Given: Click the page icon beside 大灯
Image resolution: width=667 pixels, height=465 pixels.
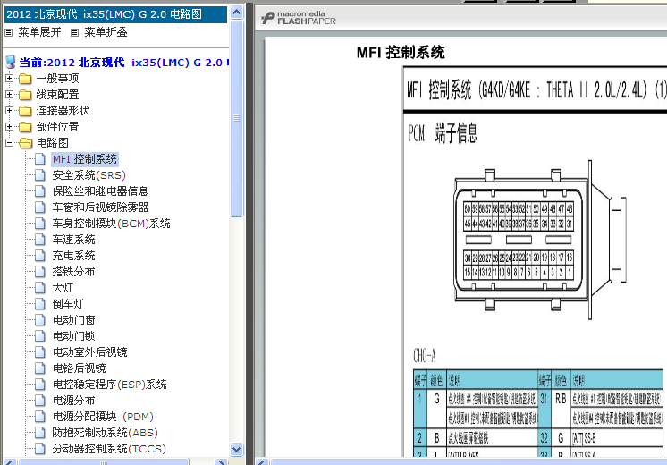Looking at the screenshot, I should pos(40,288).
